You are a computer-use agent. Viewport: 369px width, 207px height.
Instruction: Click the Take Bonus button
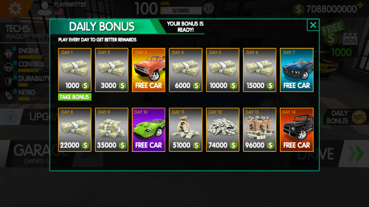pyautogui.click(x=75, y=97)
